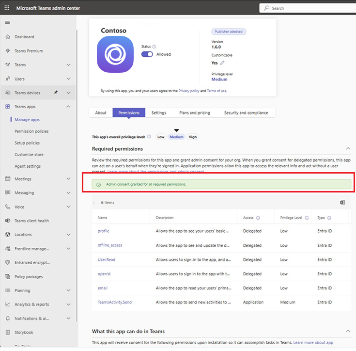Screen dimensions: 356x351
Task: Click the Medium privilege level link
Action: click(219, 80)
